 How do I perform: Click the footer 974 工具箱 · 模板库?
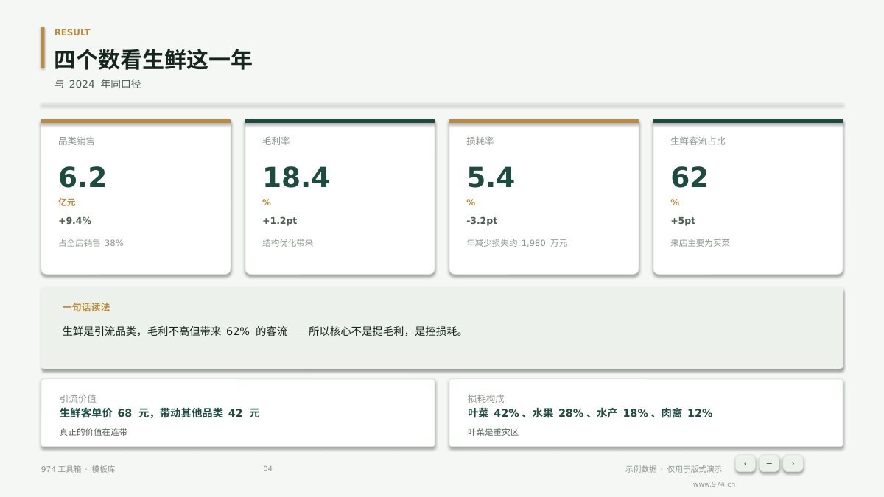click(78, 469)
